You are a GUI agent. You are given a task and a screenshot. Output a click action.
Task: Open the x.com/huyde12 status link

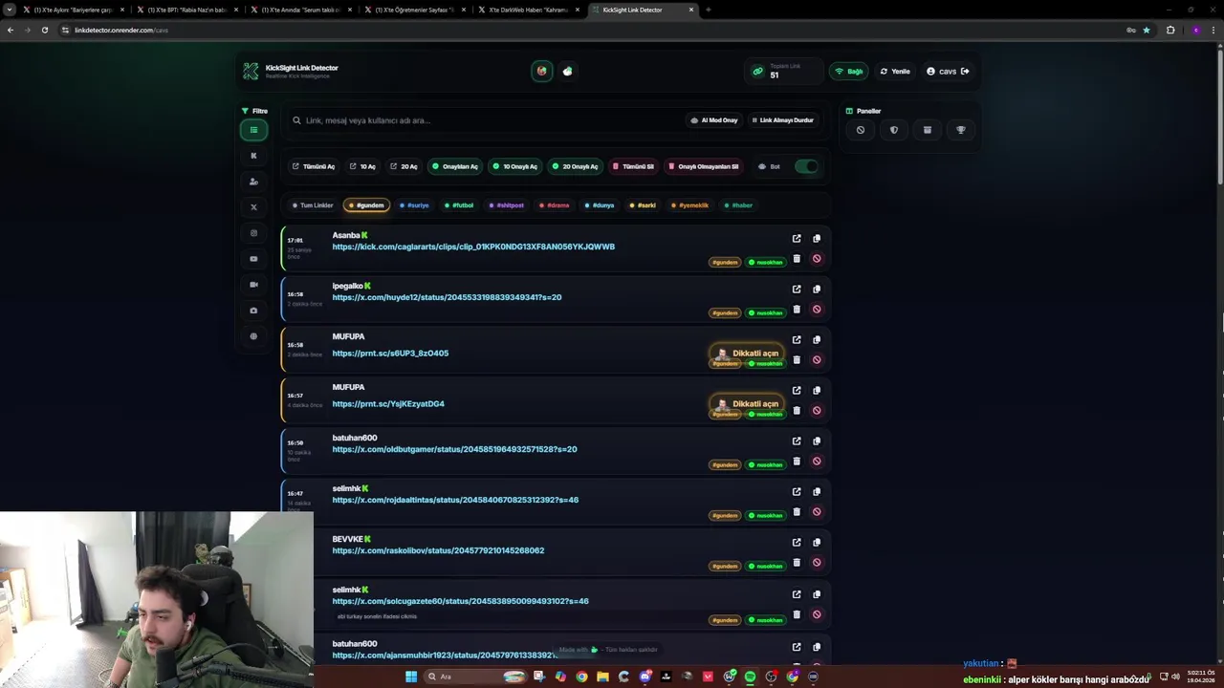click(x=447, y=297)
